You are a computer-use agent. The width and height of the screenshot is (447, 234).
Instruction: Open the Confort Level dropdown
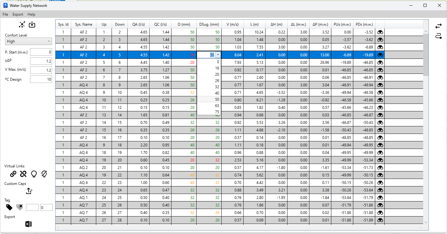[29, 41]
